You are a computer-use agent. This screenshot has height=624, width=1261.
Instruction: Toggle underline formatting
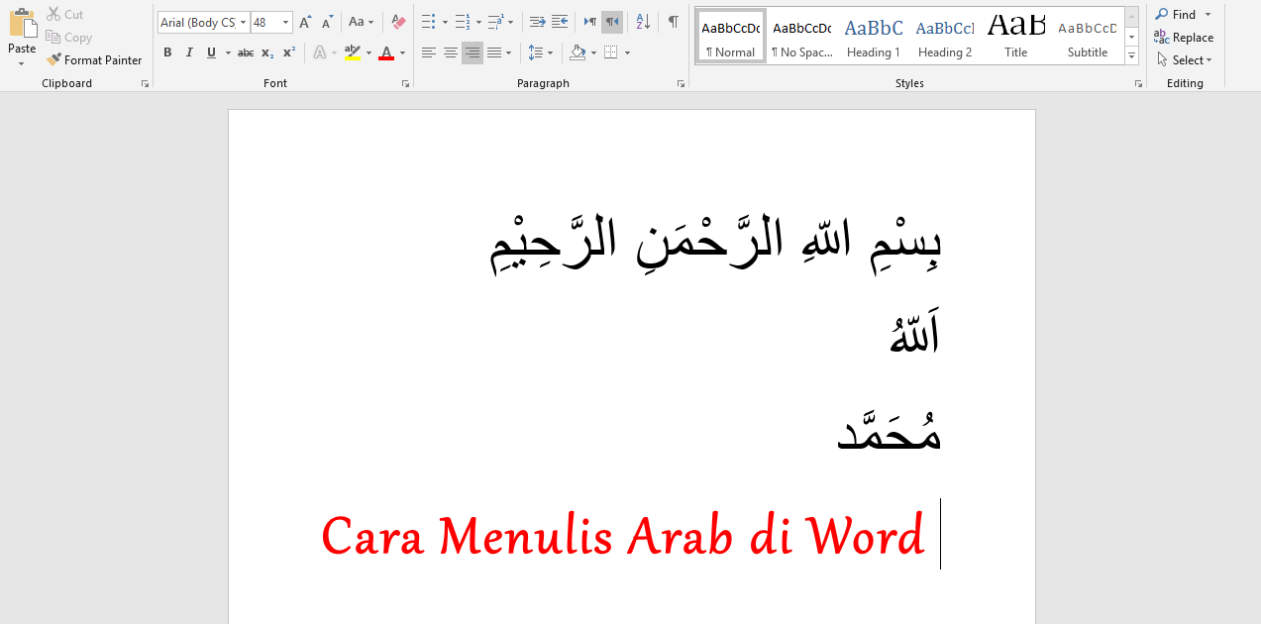211,52
